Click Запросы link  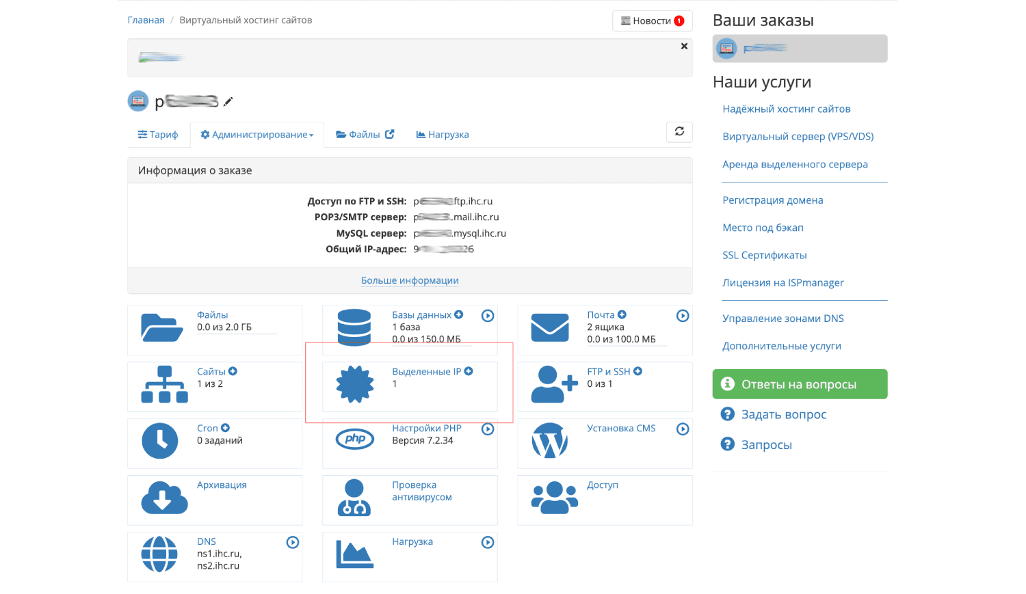click(767, 445)
